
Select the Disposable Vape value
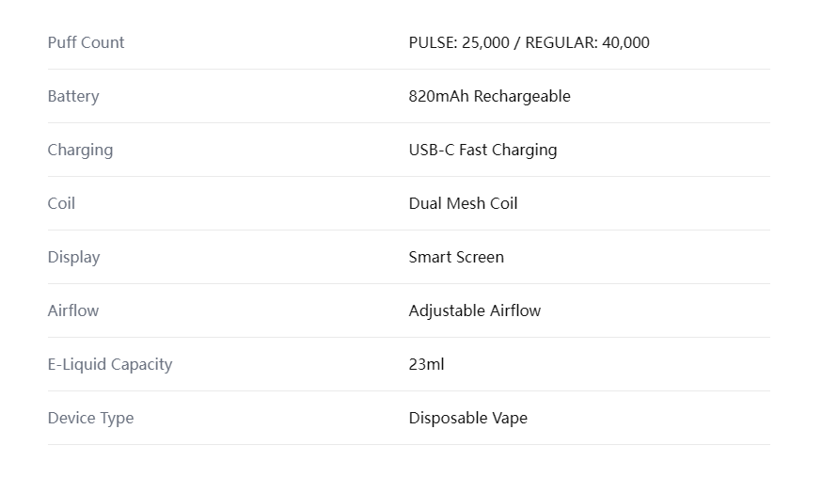point(468,418)
